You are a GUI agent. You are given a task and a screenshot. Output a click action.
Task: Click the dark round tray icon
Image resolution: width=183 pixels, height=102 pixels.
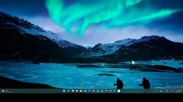(159, 91)
